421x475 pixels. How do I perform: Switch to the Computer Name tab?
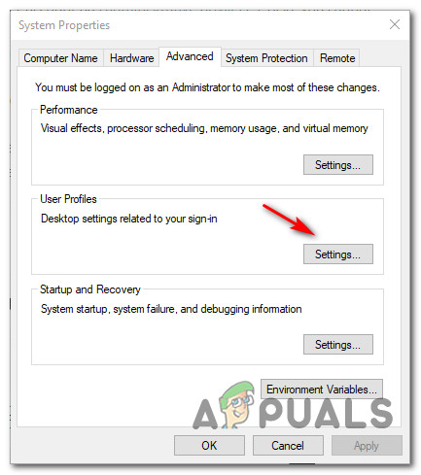click(60, 58)
